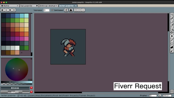Viewport: 174px width, 98px height.
Task: Open palette options hamburger menu
Action: click(14, 10)
